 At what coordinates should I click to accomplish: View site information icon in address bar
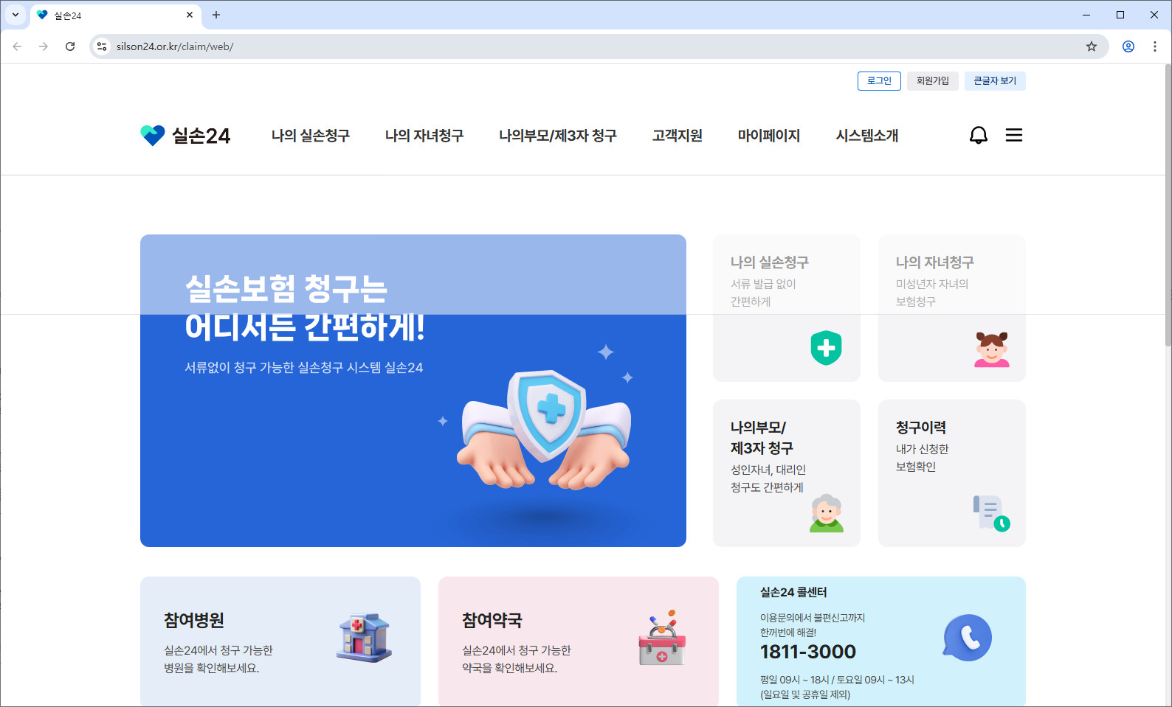[102, 46]
